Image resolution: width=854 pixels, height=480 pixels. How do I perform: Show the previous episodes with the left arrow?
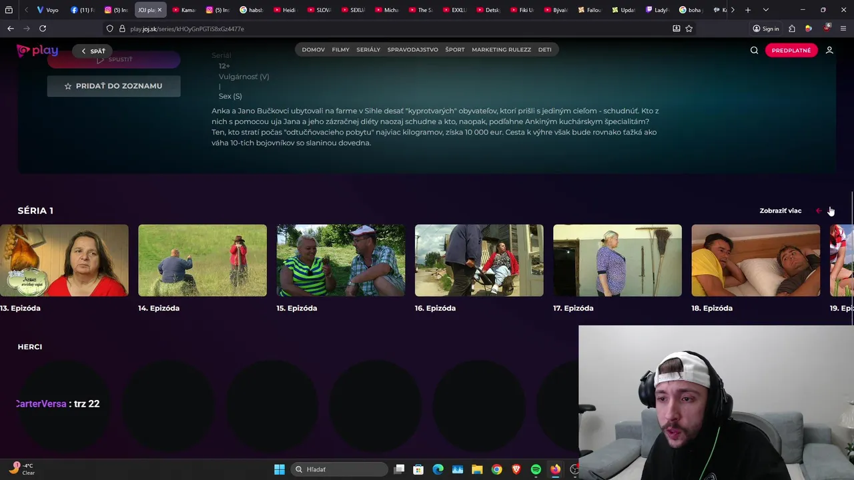tap(819, 211)
